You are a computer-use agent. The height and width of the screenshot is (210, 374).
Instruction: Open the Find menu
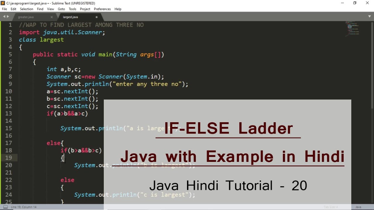pyautogui.click(x=40, y=9)
